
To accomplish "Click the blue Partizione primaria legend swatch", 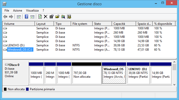I will [x=27, y=89].
